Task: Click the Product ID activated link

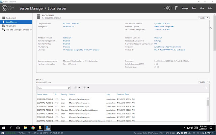Action: pos(169,50)
